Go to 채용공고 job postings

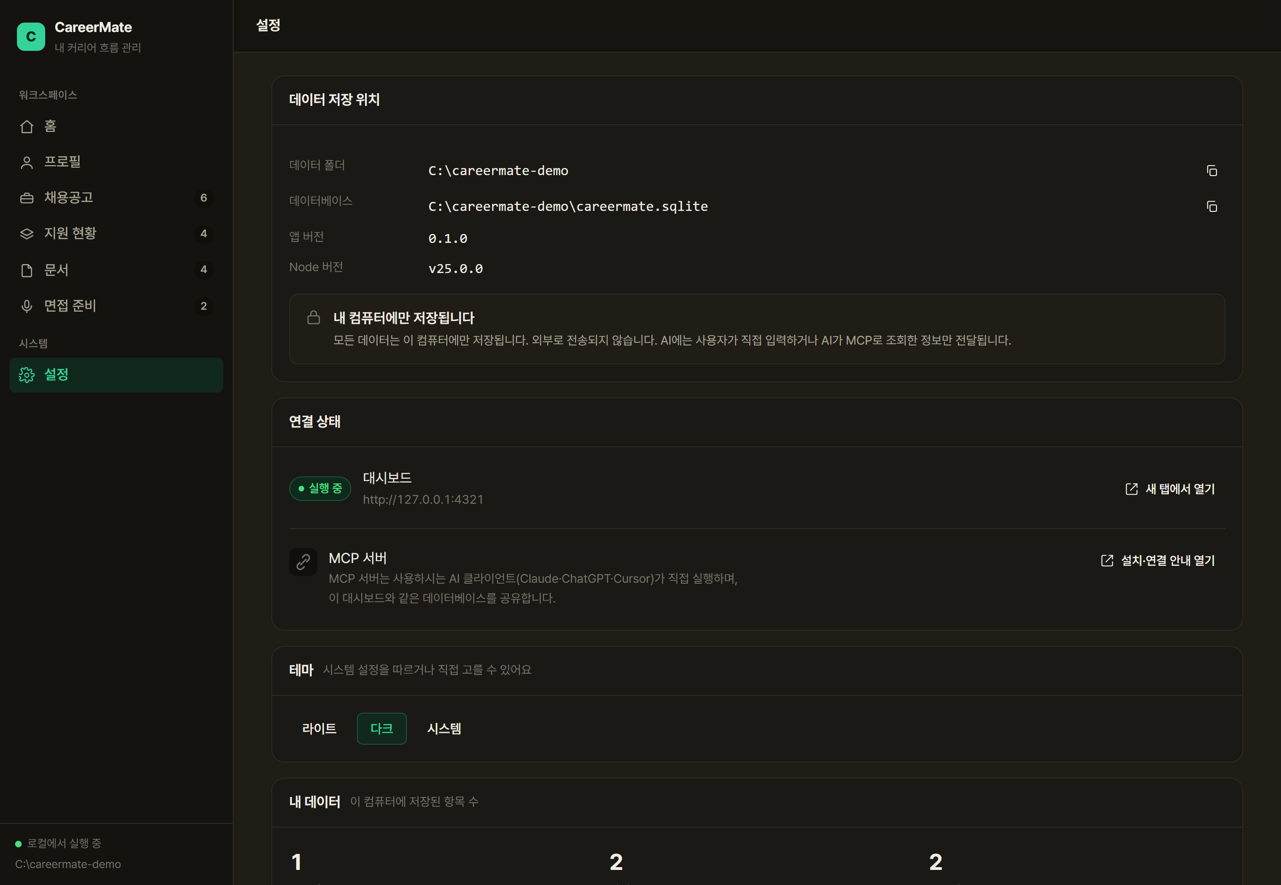(116, 198)
